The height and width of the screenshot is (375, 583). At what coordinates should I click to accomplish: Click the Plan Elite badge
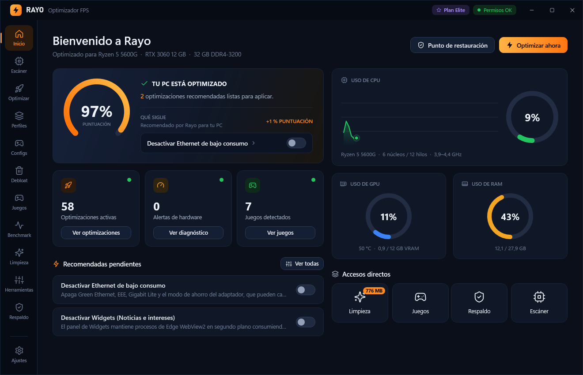tap(450, 10)
